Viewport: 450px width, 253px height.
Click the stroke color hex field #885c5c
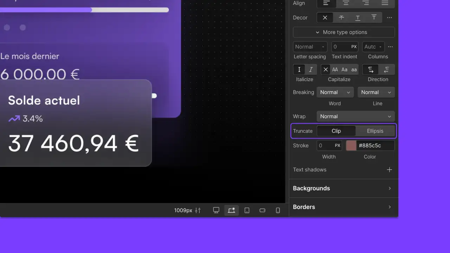click(x=375, y=145)
